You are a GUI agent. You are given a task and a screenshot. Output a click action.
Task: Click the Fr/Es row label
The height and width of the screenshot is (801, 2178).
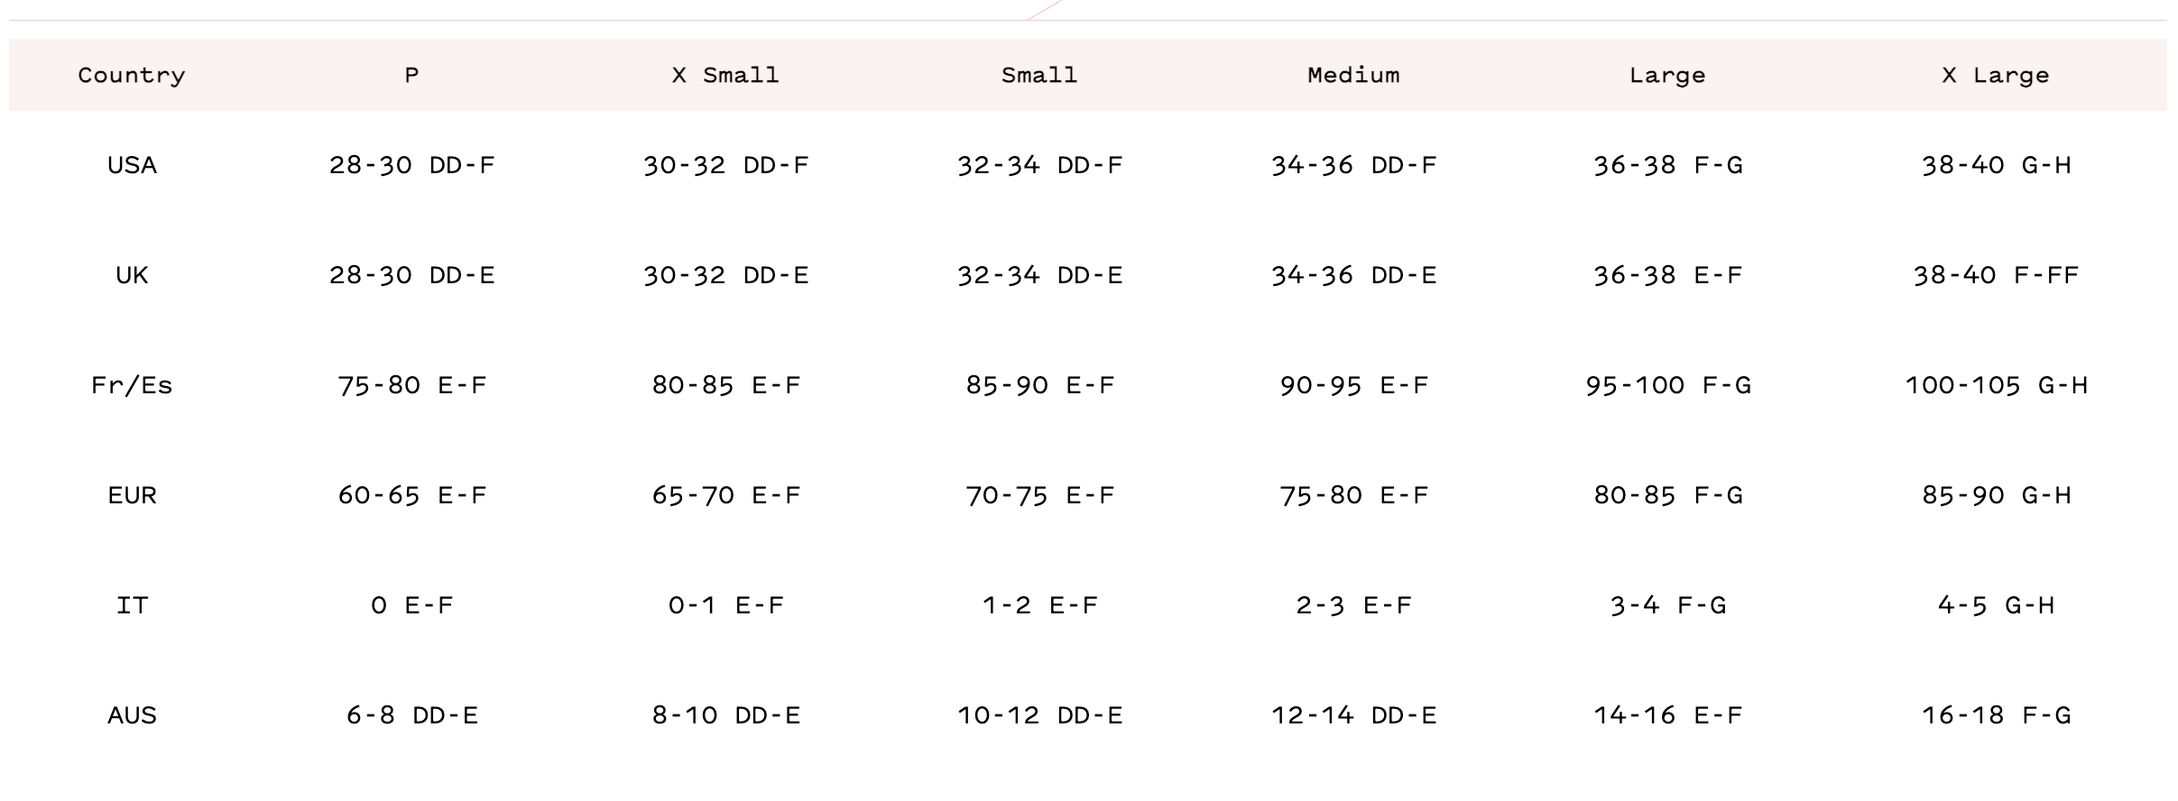point(132,385)
